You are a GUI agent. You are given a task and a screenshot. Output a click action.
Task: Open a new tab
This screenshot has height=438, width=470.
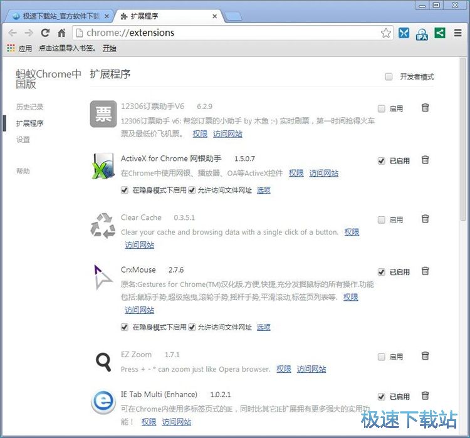click(x=233, y=17)
